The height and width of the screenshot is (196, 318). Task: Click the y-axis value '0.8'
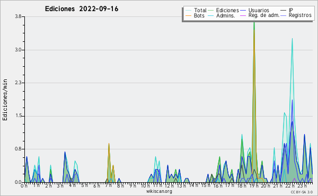(x=18, y=149)
